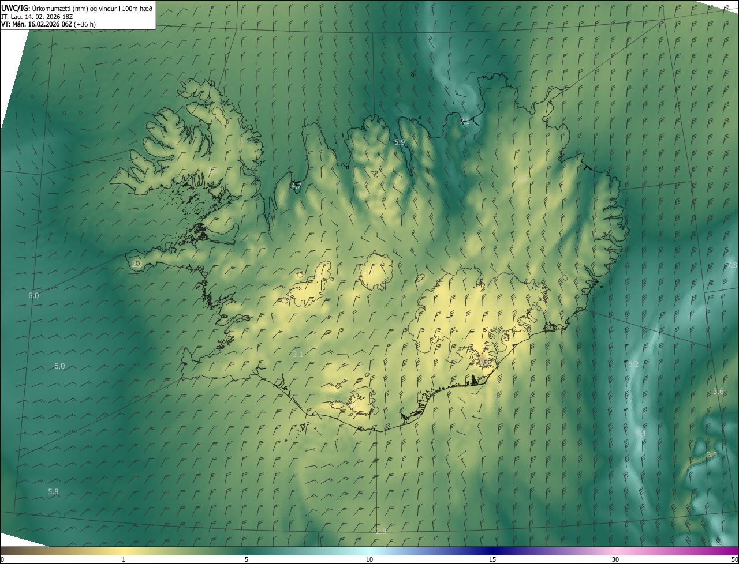739x564 pixels.
Task: Select the 50 tick on color scale
Action: [x=734, y=559]
